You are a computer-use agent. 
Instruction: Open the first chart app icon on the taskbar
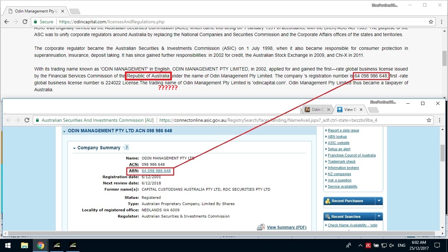[57, 245]
